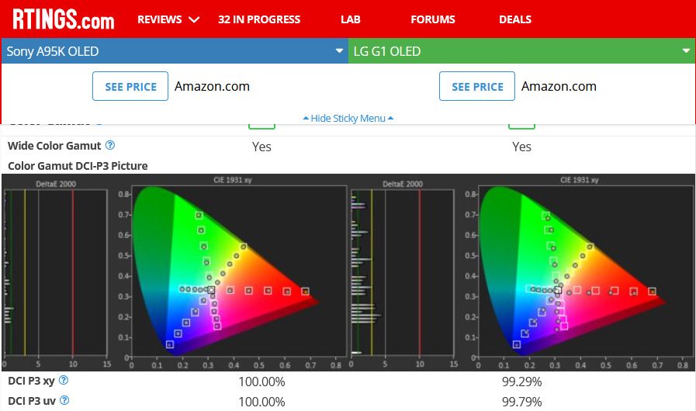
Task: Open the DCI P3 xy help icon
Action: [x=64, y=381]
